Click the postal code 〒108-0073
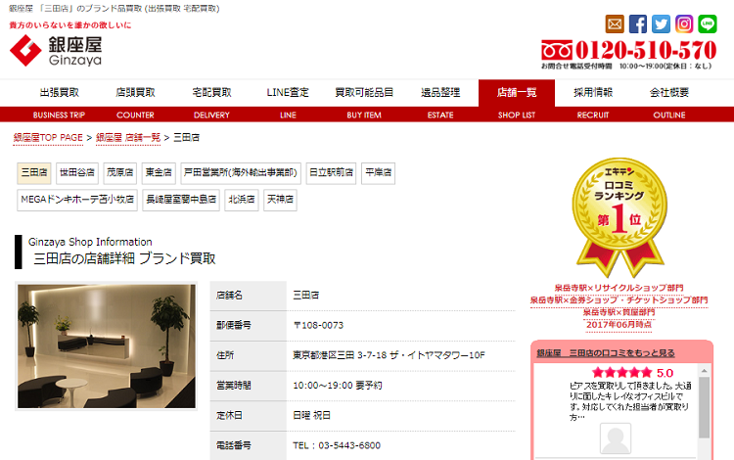 [318, 325]
